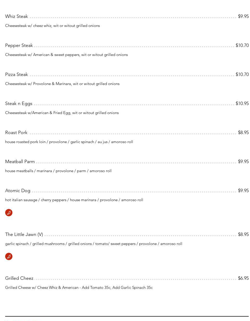Screen dimensions: 250x321
Task: Click the Meatball Parm $9.95 price
Action: pyautogui.click(x=243, y=162)
